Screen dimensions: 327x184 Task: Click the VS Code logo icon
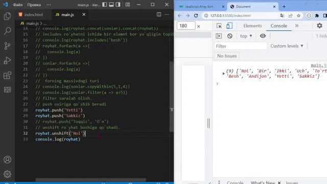tap(5, 5)
